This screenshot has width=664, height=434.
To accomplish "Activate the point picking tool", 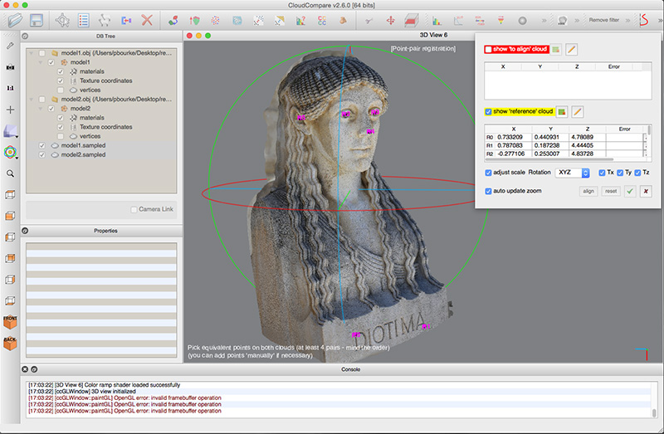I will point(62,20).
